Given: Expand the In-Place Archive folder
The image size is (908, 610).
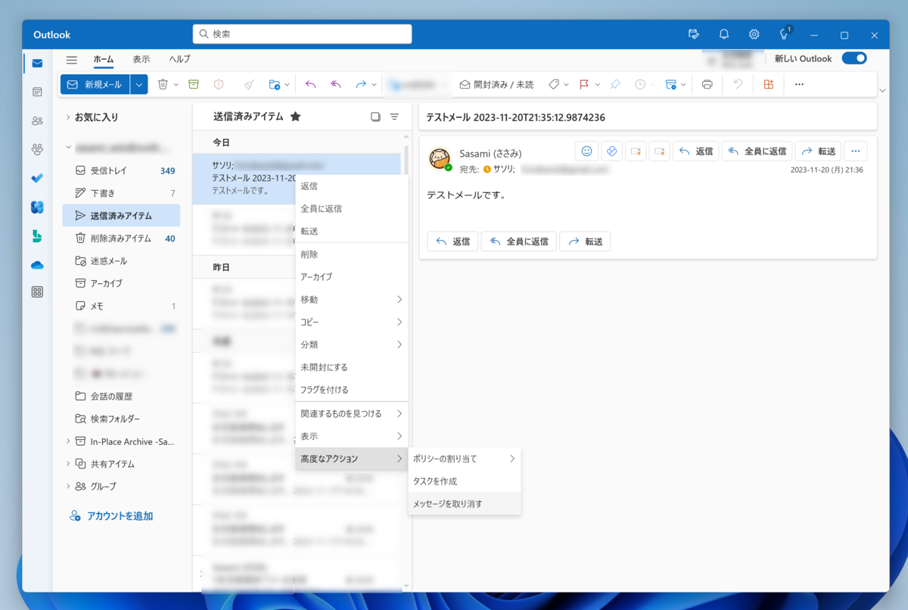Looking at the screenshot, I should [x=68, y=441].
